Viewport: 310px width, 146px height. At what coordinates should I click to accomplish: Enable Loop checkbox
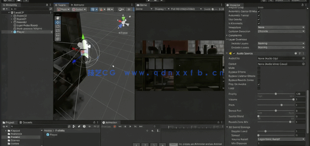coord(259,88)
